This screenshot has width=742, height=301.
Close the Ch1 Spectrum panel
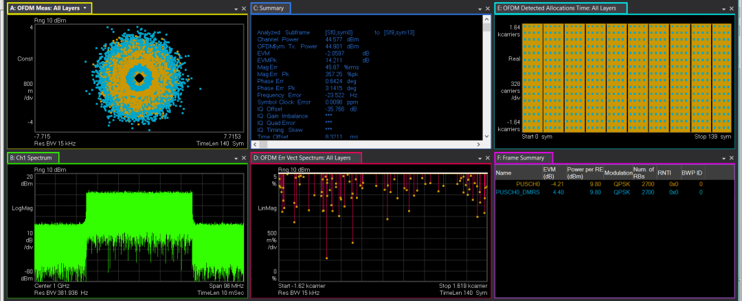click(x=244, y=159)
